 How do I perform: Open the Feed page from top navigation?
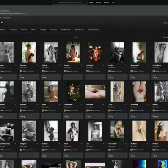point(91,3)
